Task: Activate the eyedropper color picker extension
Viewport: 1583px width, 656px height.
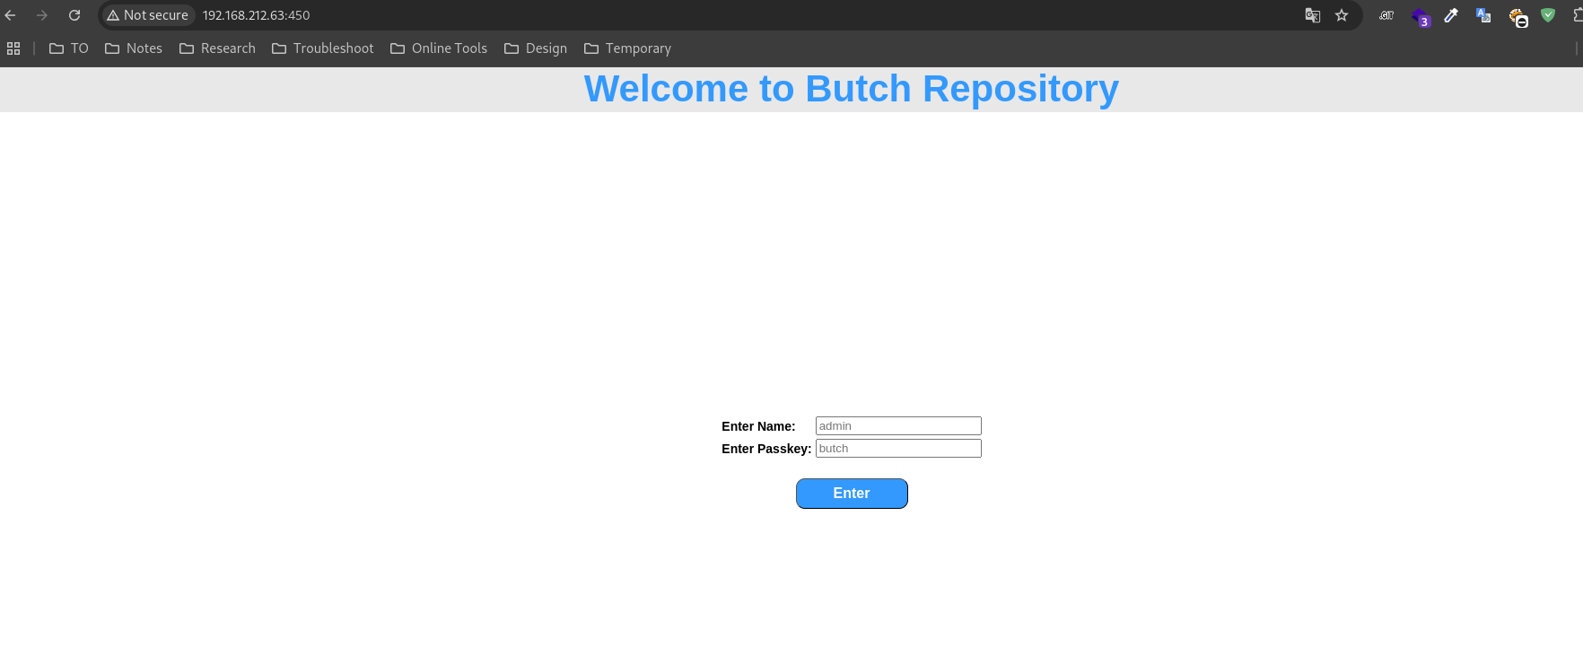Action: tap(1451, 15)
